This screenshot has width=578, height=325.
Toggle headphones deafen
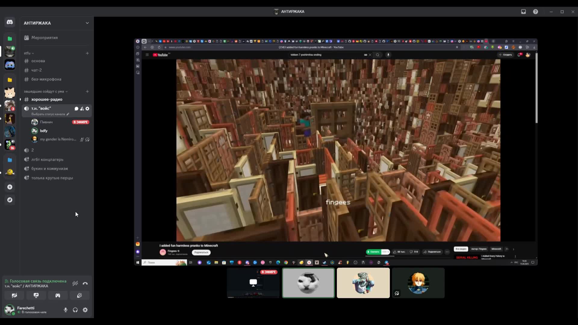pyautogui.click(x=75, y=310)
